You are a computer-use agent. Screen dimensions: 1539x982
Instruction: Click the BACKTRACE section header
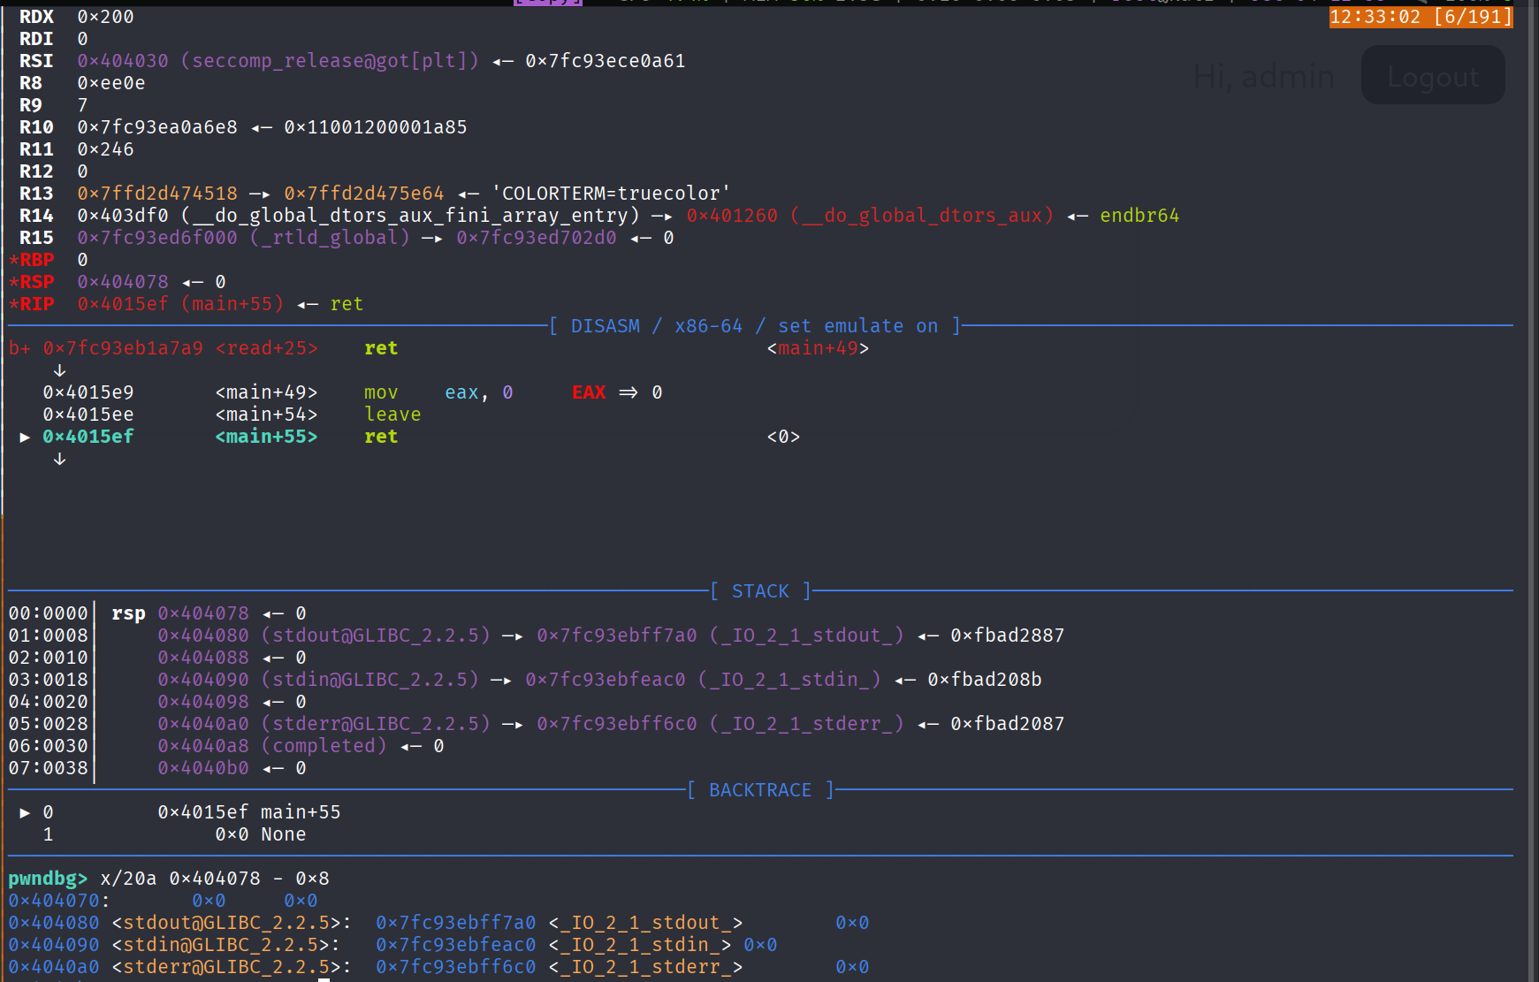click(760, 790)
